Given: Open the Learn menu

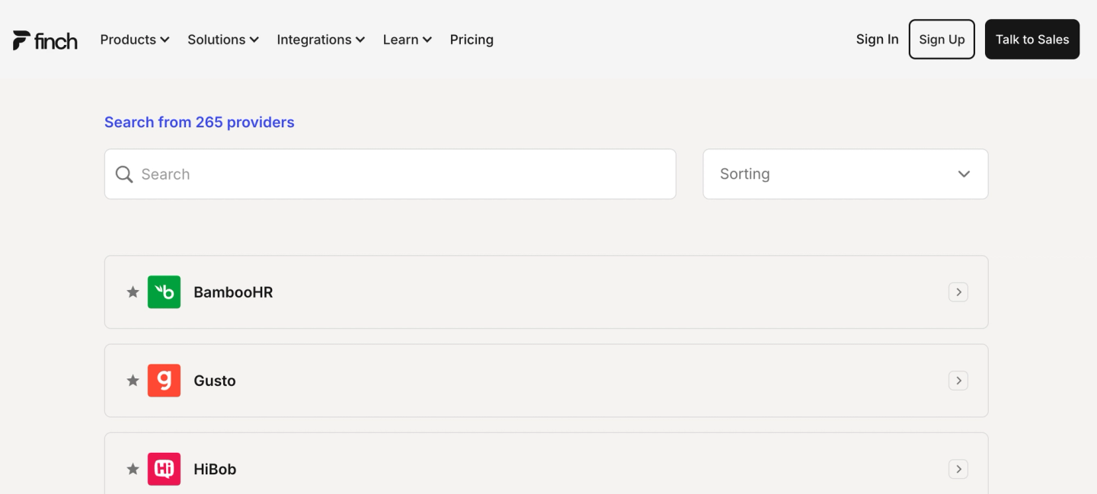Looking at the screenshot, I should coord(408,40).
